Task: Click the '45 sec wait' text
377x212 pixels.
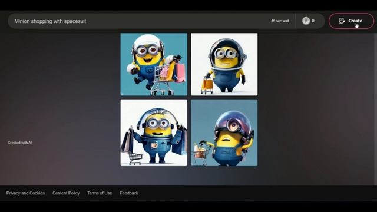Action: [x=280, y=21]
